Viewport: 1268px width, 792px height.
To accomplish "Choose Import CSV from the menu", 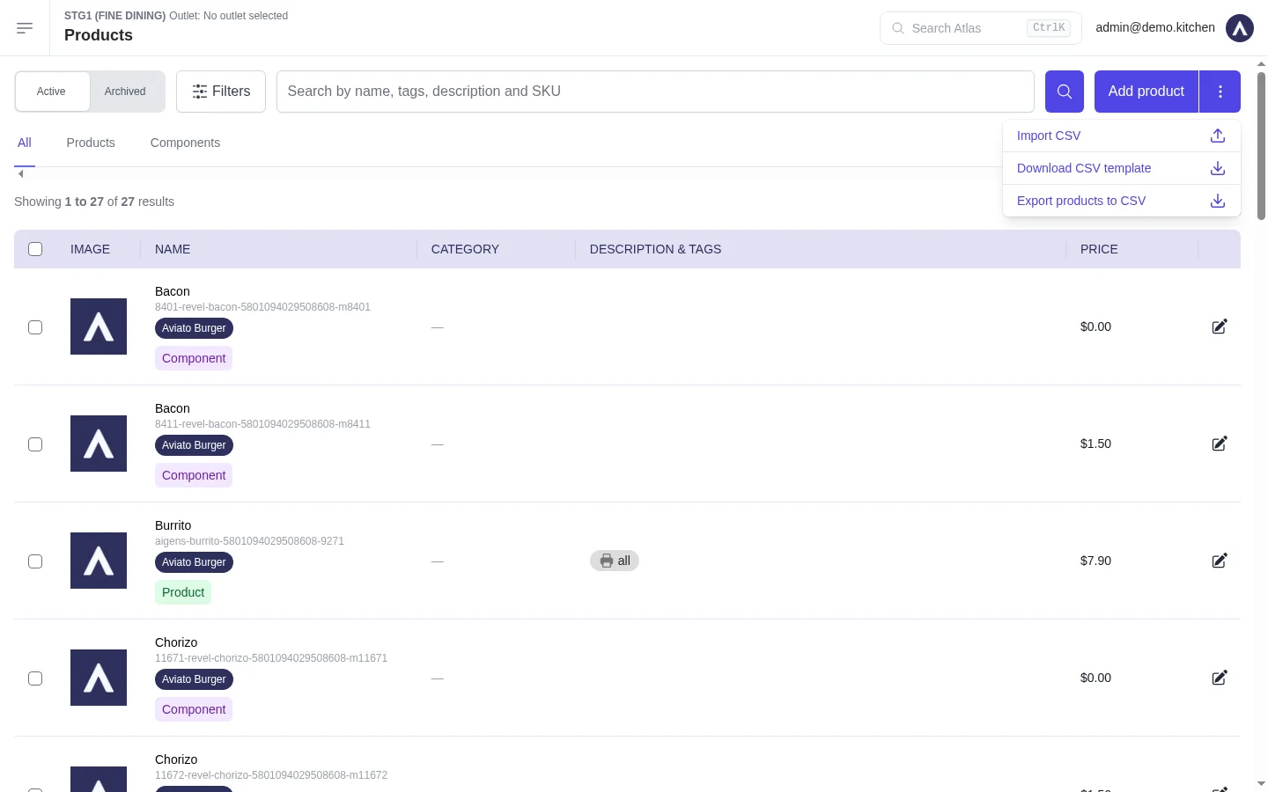I will tap(1121, 136).
